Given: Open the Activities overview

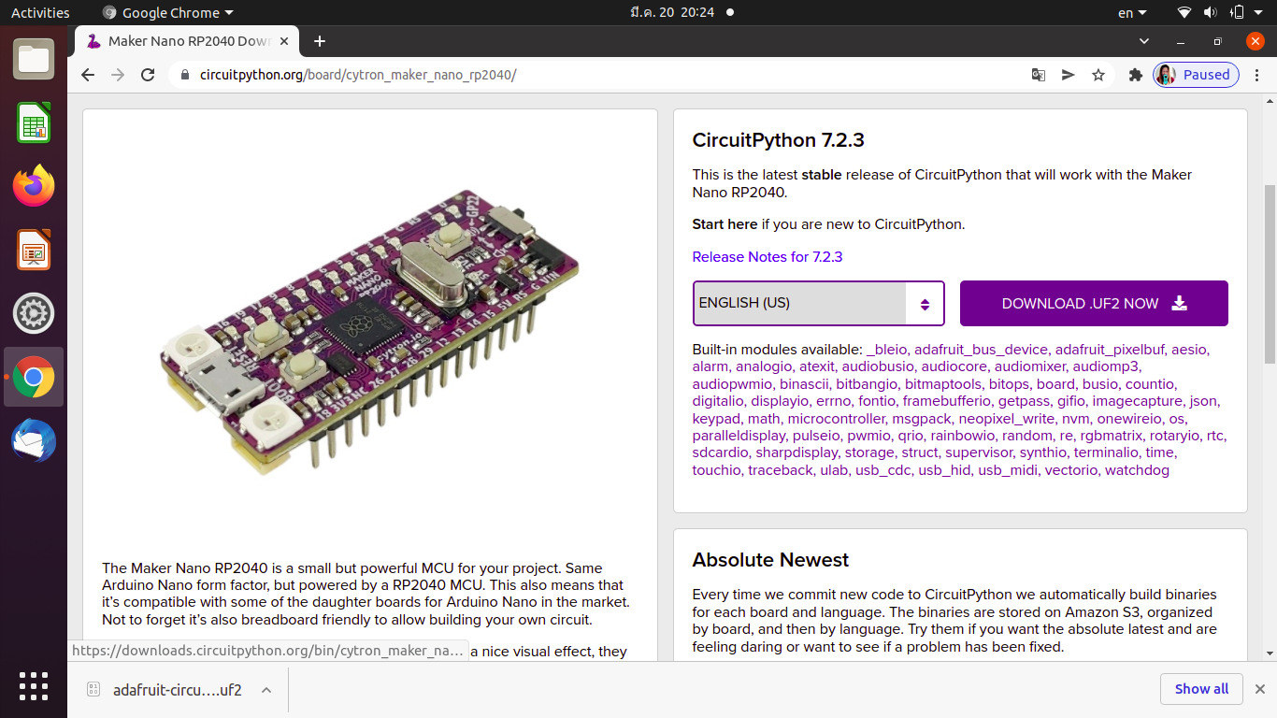Looking at the screenshot, I should point(40,12).
